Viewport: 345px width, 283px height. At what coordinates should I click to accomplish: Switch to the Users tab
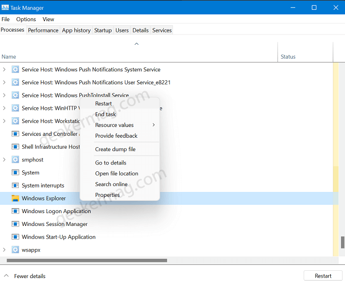(x=122, y=31)
